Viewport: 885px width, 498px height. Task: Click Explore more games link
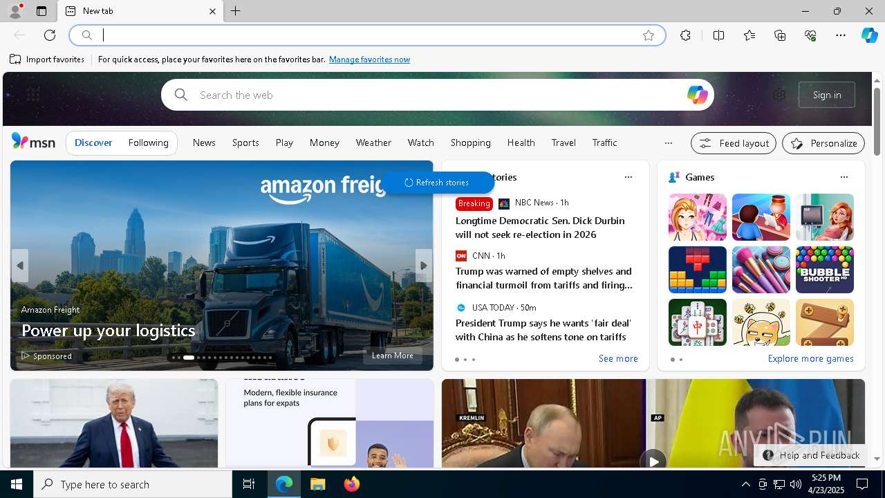811,358
